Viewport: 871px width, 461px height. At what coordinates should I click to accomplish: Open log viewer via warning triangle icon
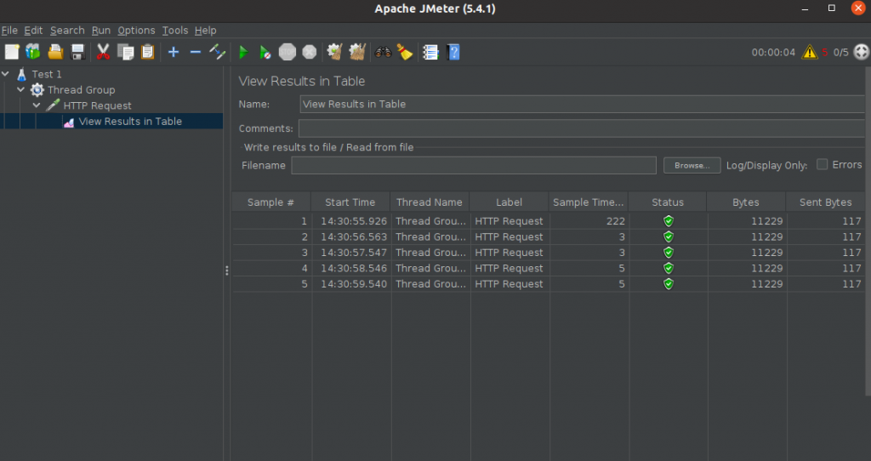[x=810, y=52]
